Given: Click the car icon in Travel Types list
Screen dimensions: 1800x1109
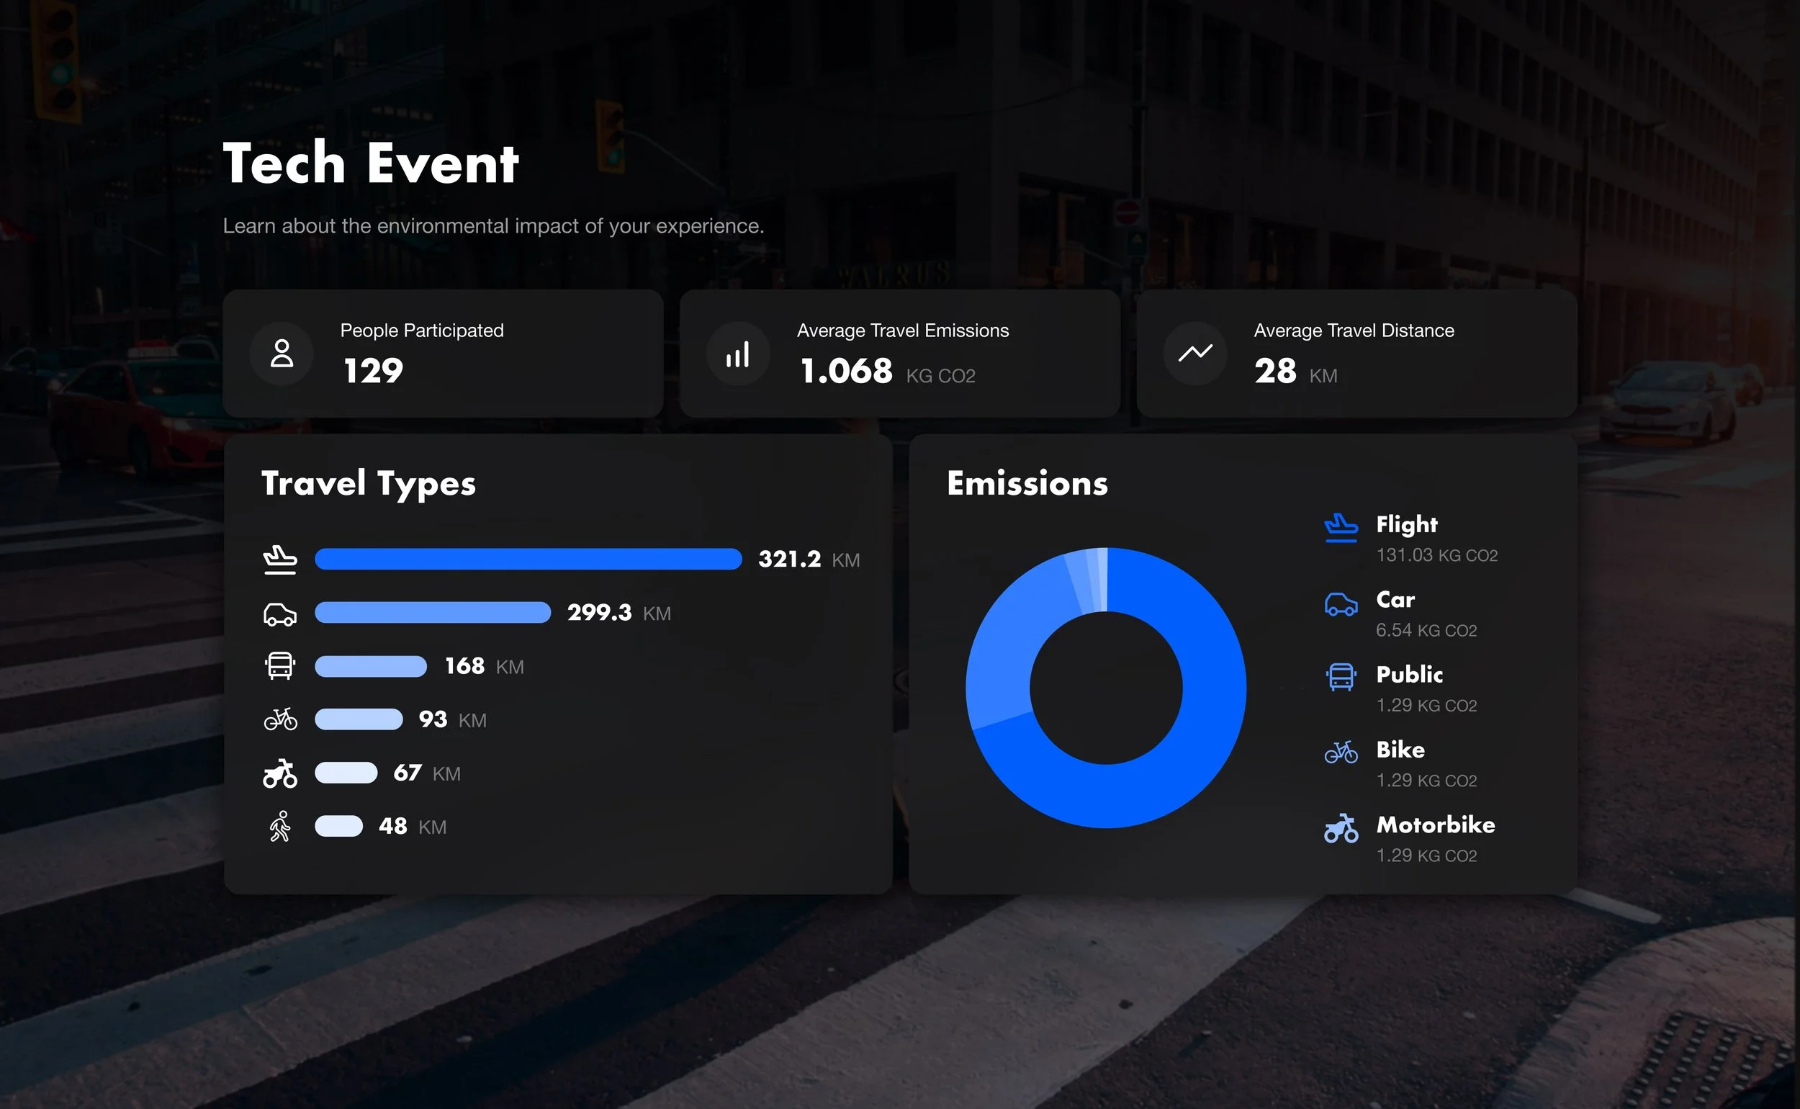Looking at the screenshot, I should tap(280, 614).
